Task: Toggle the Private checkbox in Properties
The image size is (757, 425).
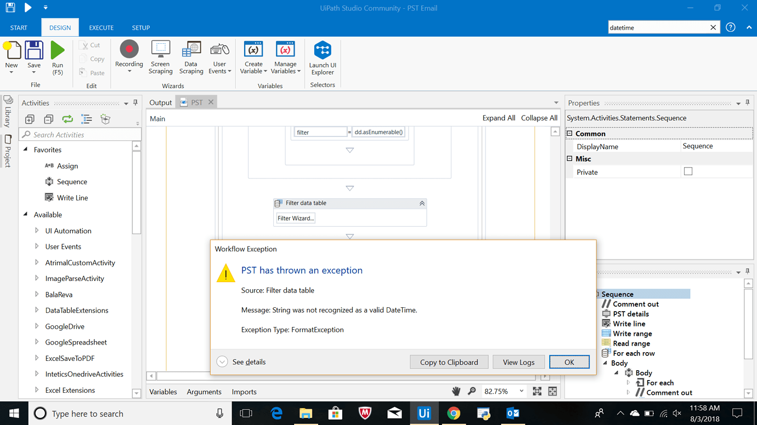Action: [x=690, y=171]
